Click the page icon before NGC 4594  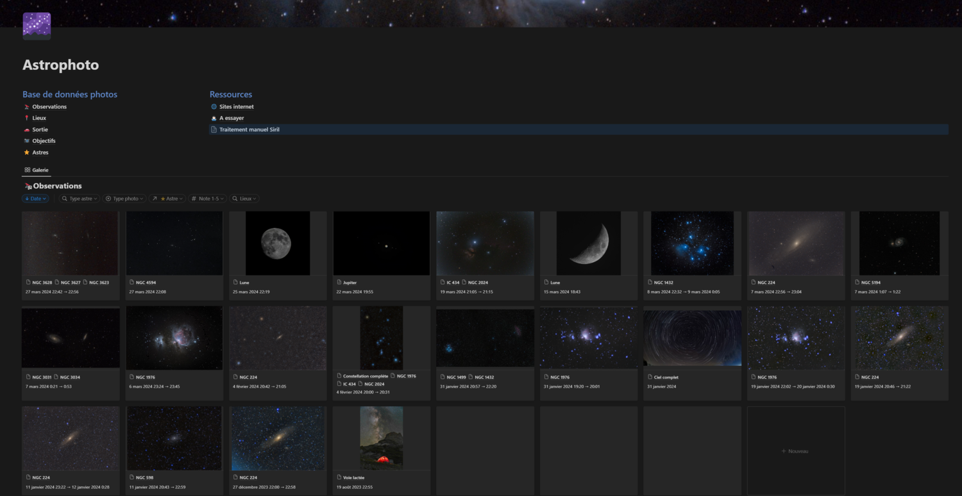point(132,283)
